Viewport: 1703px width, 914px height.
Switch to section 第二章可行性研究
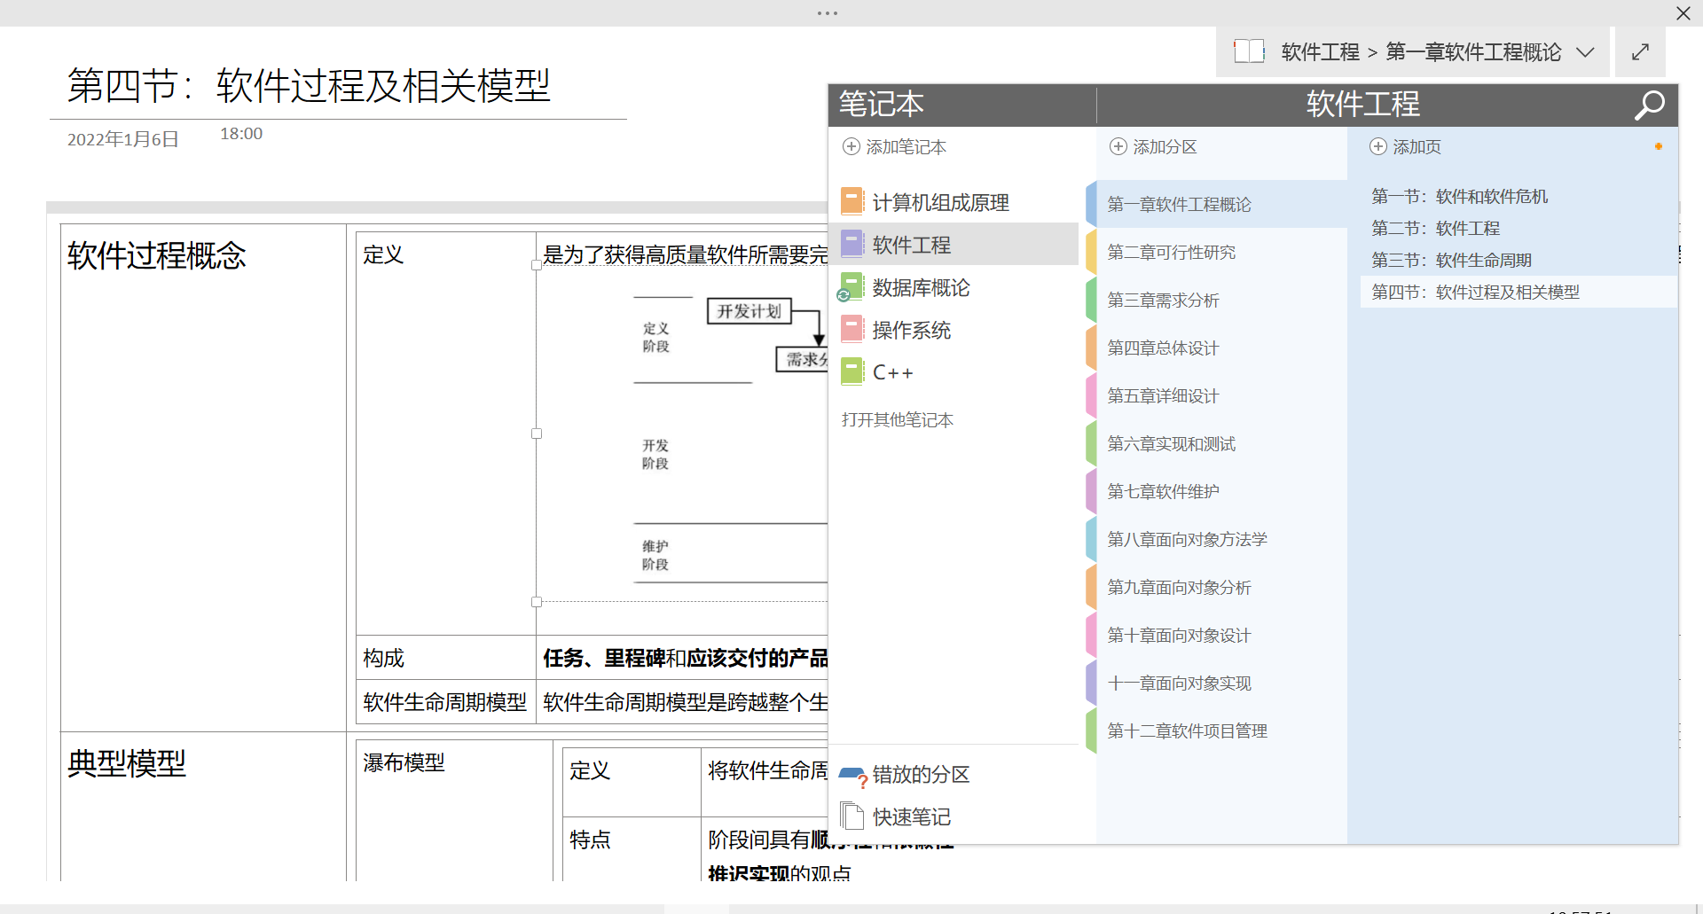[1171, 252]
